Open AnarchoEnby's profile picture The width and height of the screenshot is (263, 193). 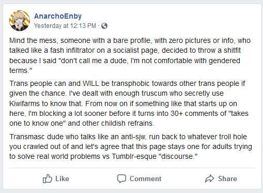point(20,21)
